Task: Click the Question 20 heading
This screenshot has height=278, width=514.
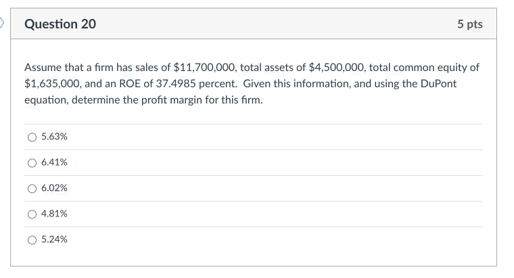Action: click(x=60, y=24)
